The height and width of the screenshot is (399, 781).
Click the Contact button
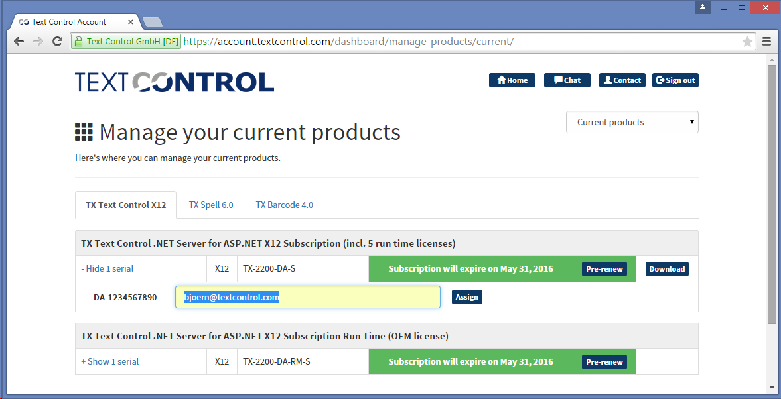tap(622, 80)
